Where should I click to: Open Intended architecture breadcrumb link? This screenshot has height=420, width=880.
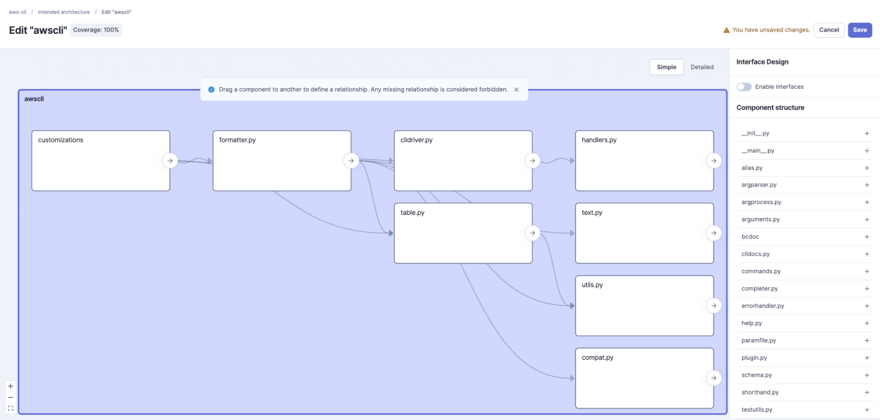(64, 12)
